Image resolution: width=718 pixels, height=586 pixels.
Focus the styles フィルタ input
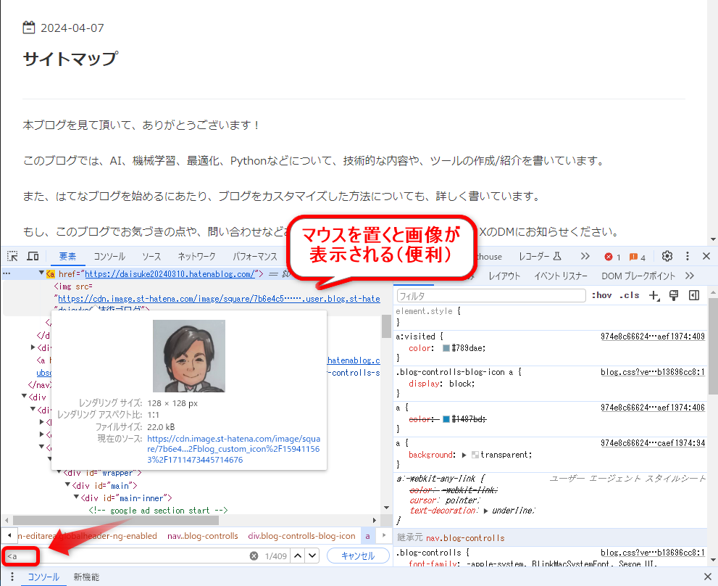(x=491, y=296)
